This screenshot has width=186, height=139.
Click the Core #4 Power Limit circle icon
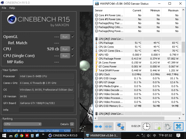click(97, 15)
